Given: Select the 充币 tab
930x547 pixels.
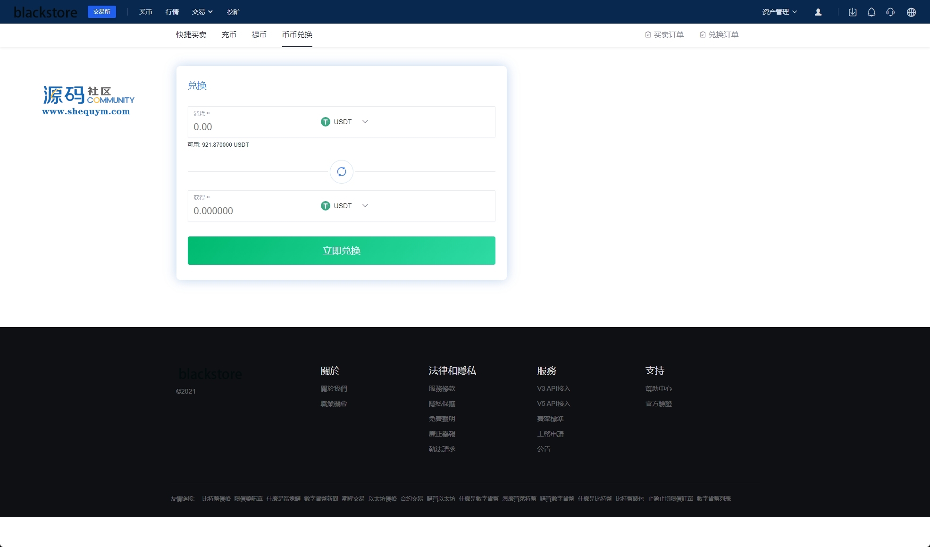Looking at the screenshot, I should pos(229,35).
